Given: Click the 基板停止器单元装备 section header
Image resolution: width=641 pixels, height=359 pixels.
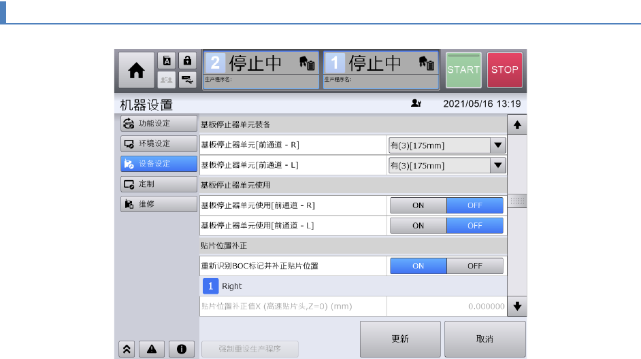Looking at the screenshot, I should pos(353,124).
